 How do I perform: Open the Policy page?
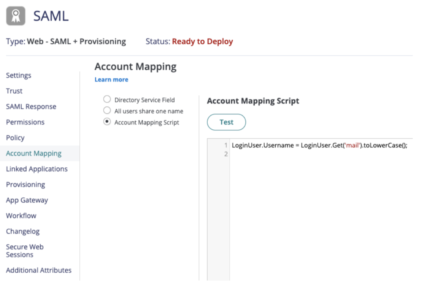(x=15, y=138)
